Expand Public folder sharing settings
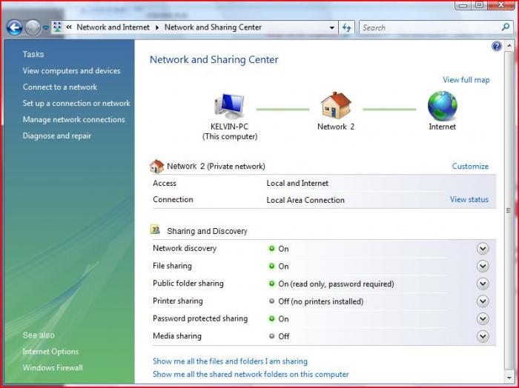This screenshot has width=519, height=388. 483,284
